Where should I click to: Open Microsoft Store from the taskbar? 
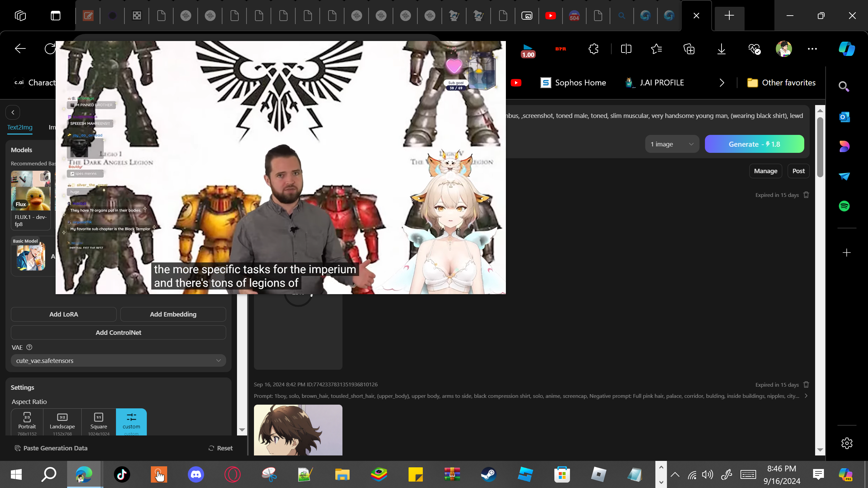click(562, 474)
